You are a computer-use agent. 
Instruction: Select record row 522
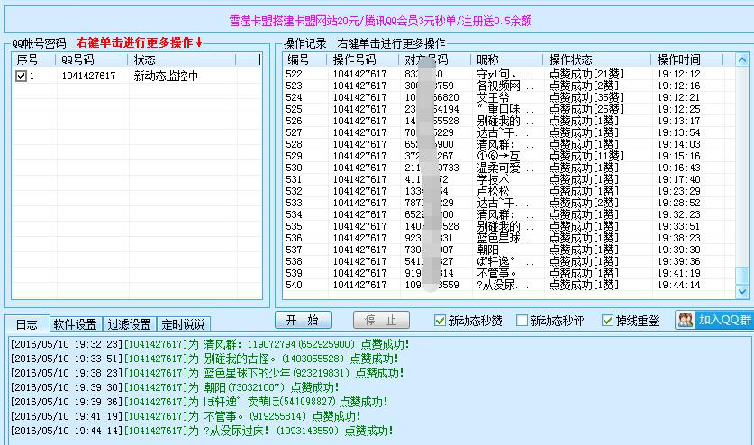click(x=509, y=74)
